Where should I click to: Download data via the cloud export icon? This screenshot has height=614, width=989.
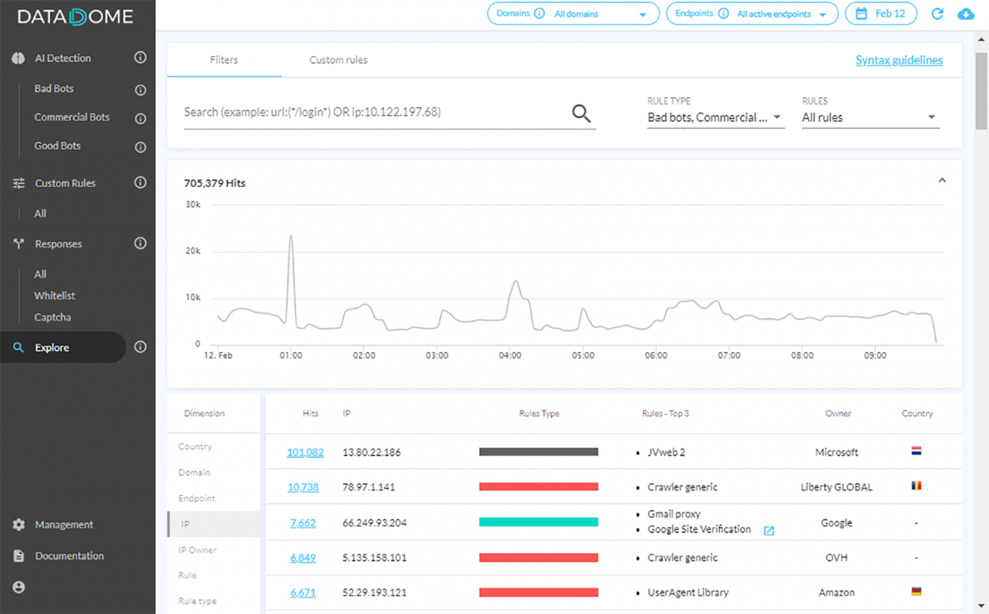[x=966, y=13]
